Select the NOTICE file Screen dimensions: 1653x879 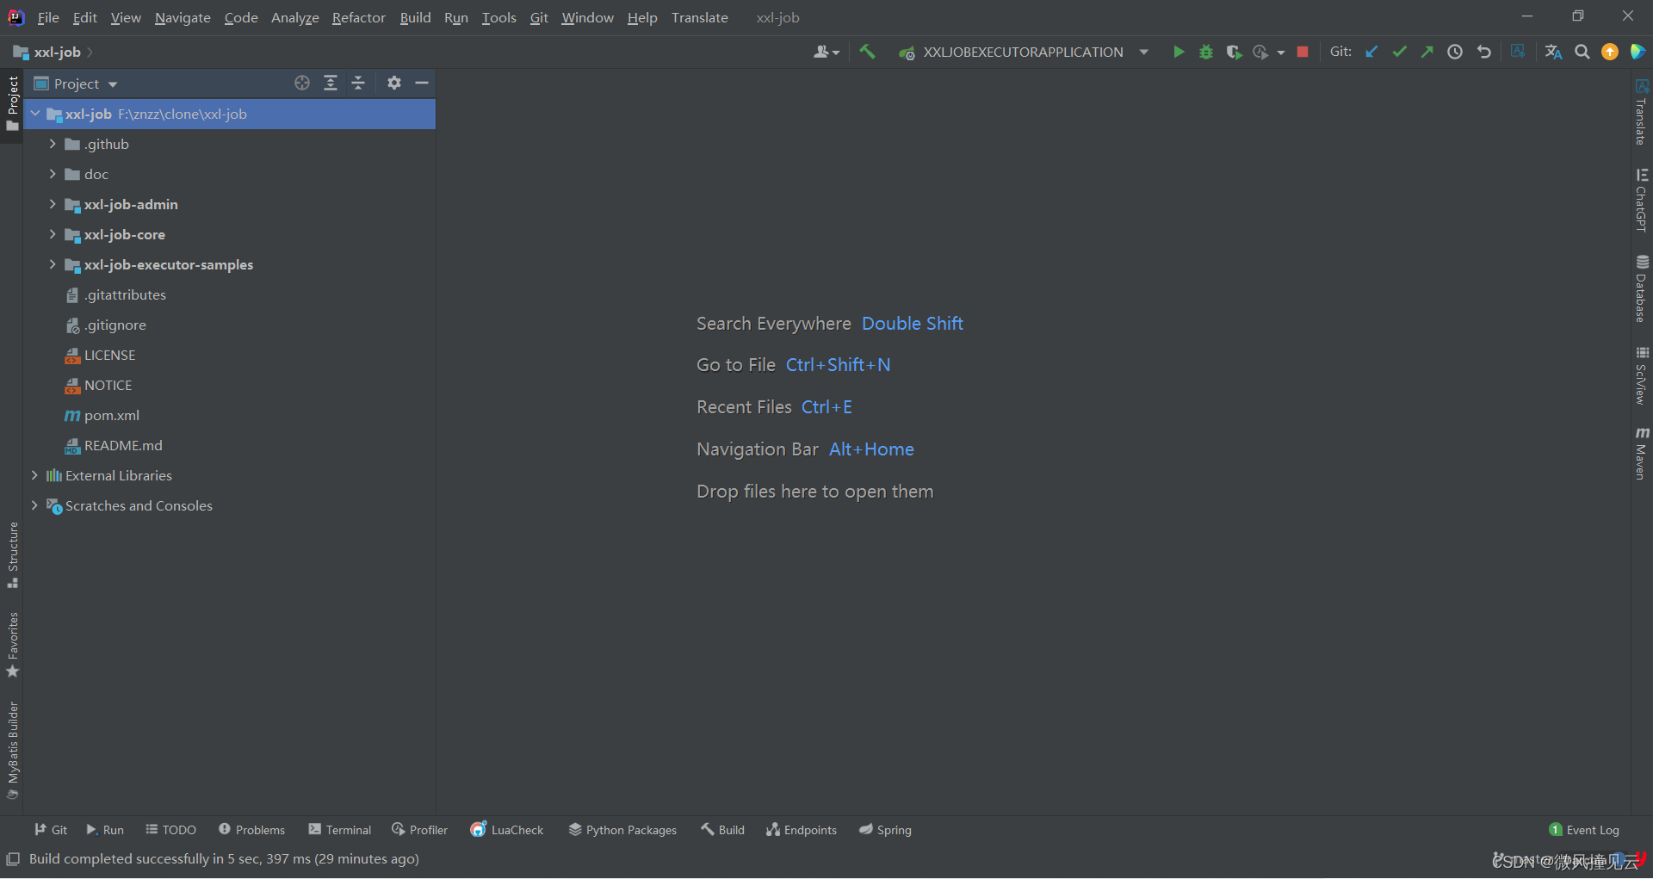click(108, 385)
